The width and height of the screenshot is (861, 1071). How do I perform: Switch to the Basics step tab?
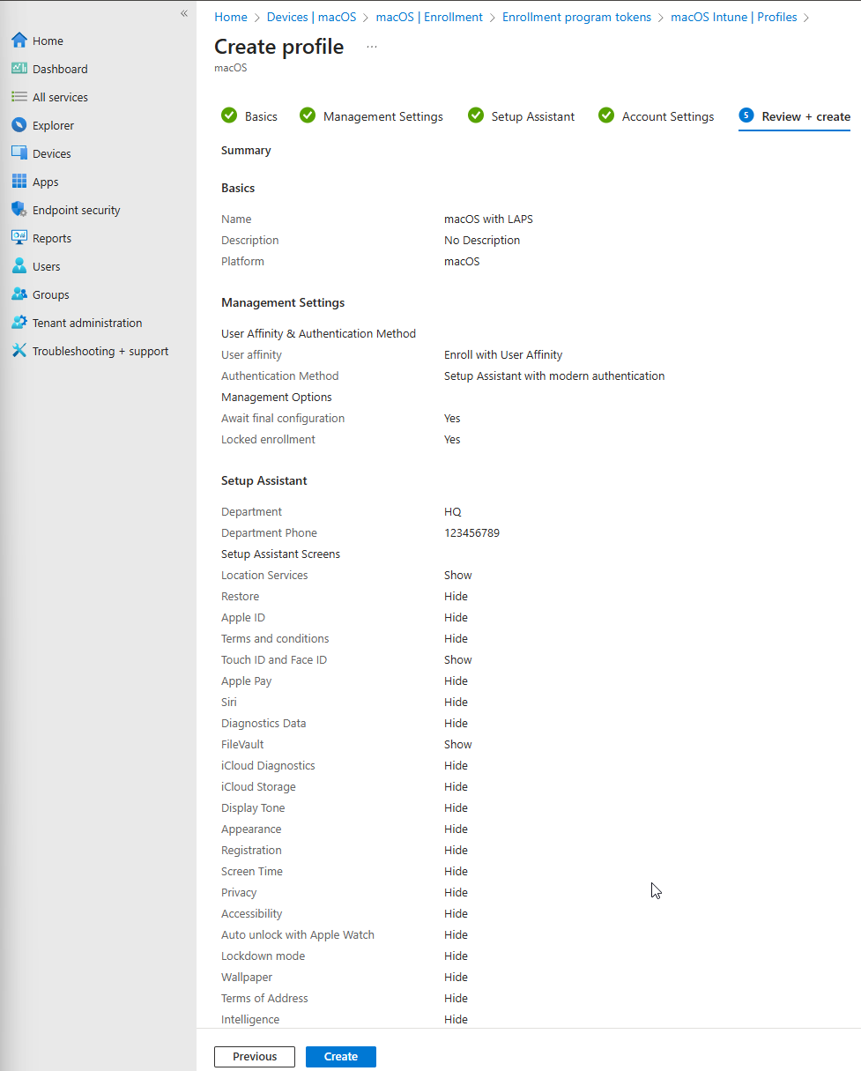pyautogui.click(x=259, y=115)
